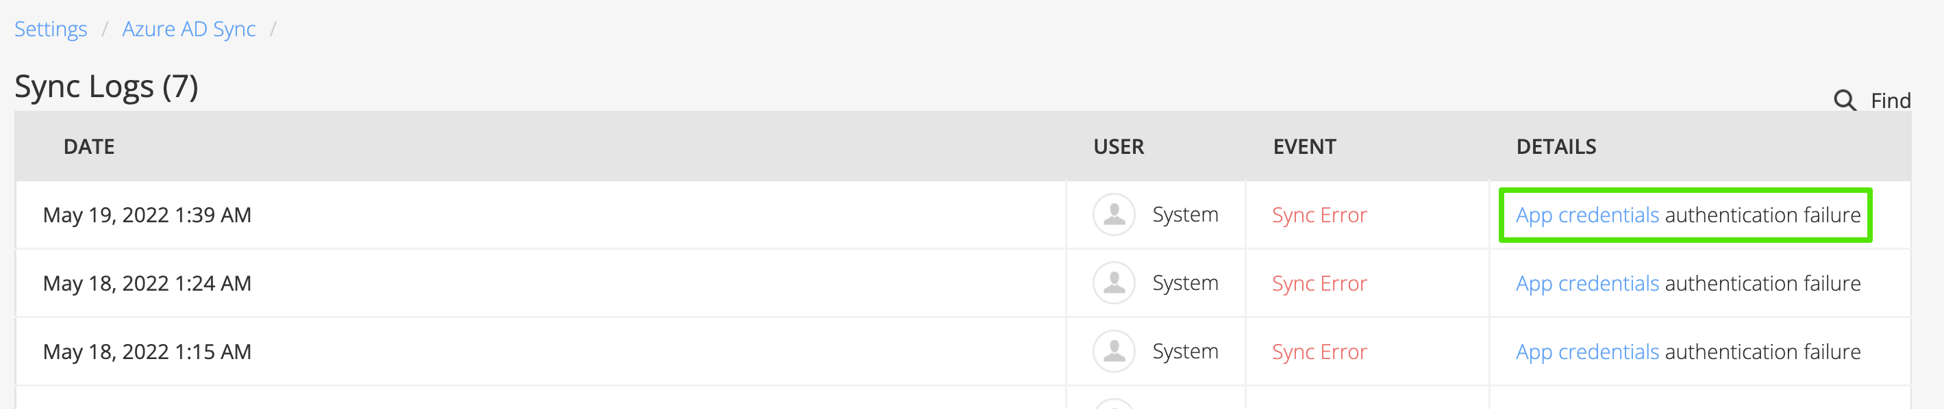Sort by the DETAILS column header
1944x409 pixels.
1556,147
